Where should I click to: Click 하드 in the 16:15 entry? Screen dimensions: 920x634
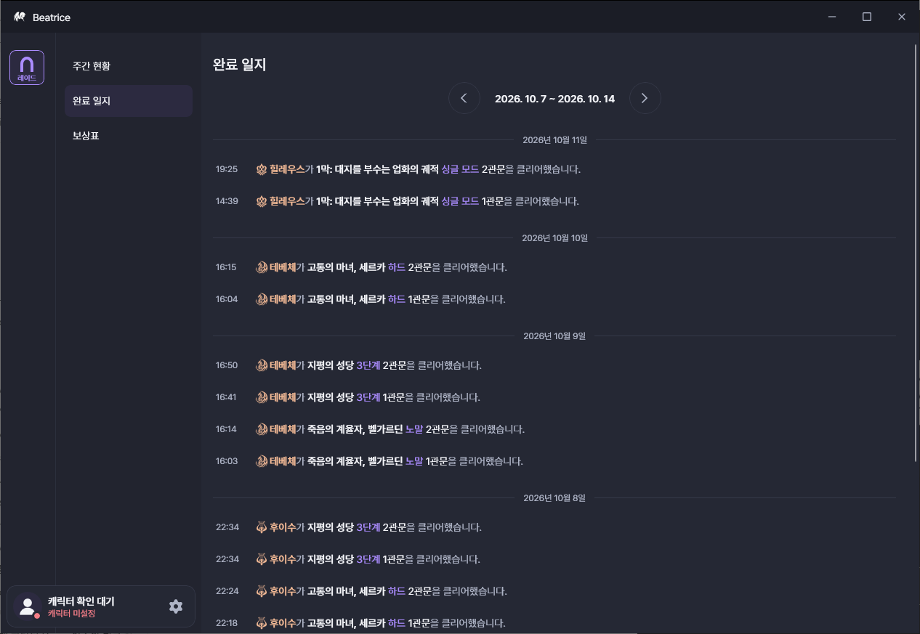(397, 267)
